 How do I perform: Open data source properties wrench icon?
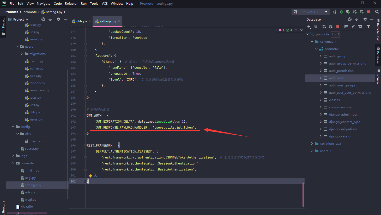click(331, 27)
